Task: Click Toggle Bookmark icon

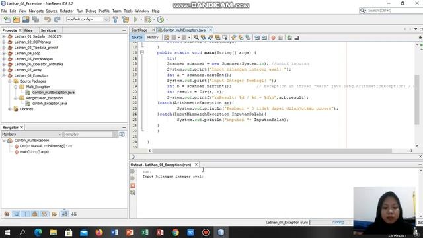Action: point(248,38)
